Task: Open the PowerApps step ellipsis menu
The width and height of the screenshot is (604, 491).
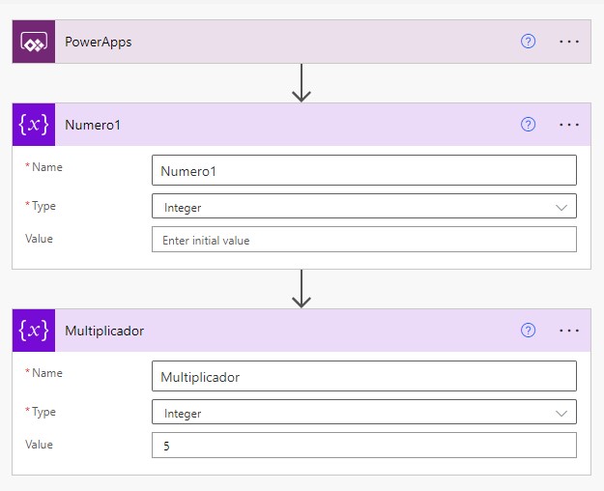Action: click(x=569, y=43)
